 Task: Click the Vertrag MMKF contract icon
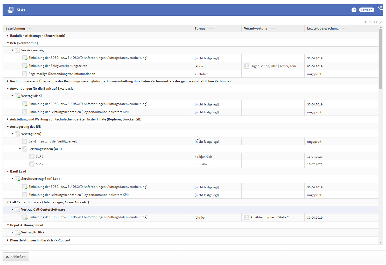tap(17, 96)
